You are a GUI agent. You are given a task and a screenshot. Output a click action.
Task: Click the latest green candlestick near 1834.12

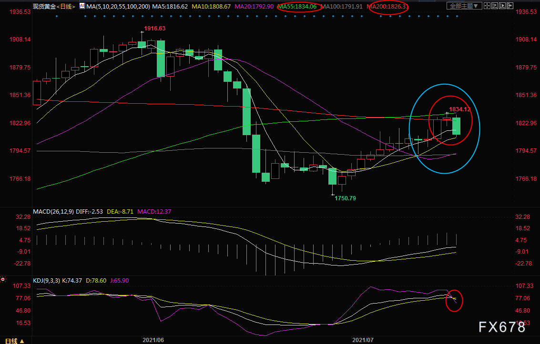point(456,126)
